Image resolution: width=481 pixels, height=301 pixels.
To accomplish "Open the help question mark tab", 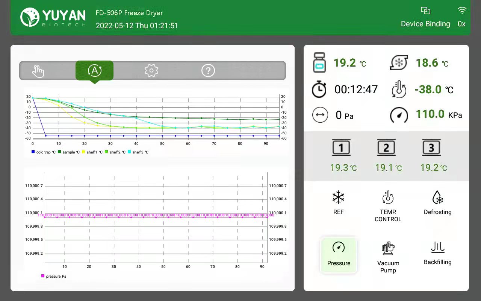I will pos(208,70).
